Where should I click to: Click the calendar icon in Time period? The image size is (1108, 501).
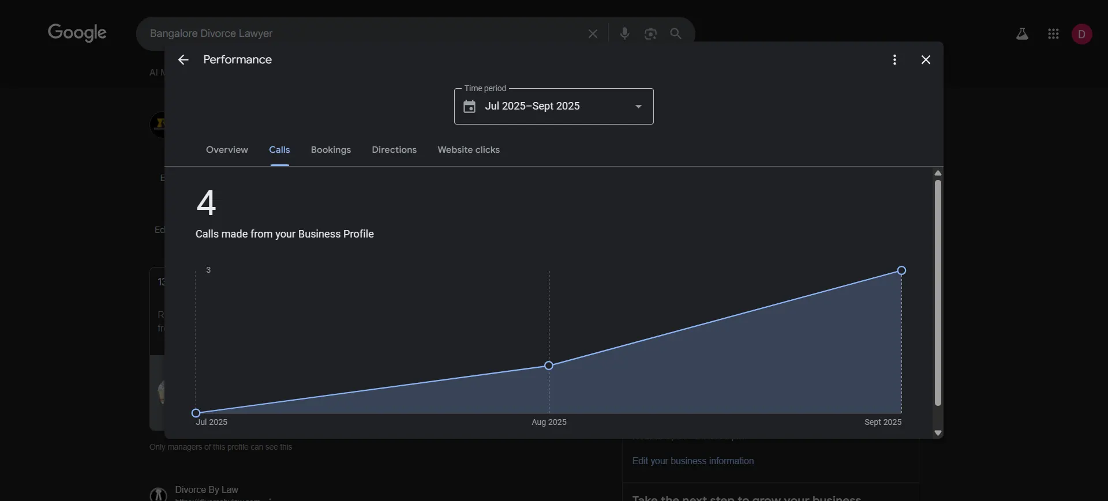[x=470, y=107]
